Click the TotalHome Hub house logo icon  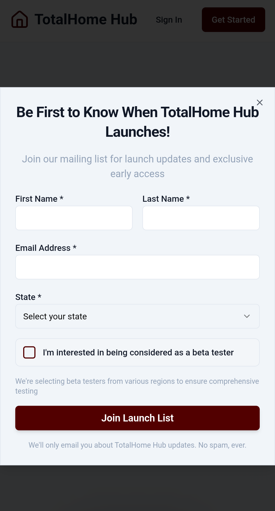20,19
